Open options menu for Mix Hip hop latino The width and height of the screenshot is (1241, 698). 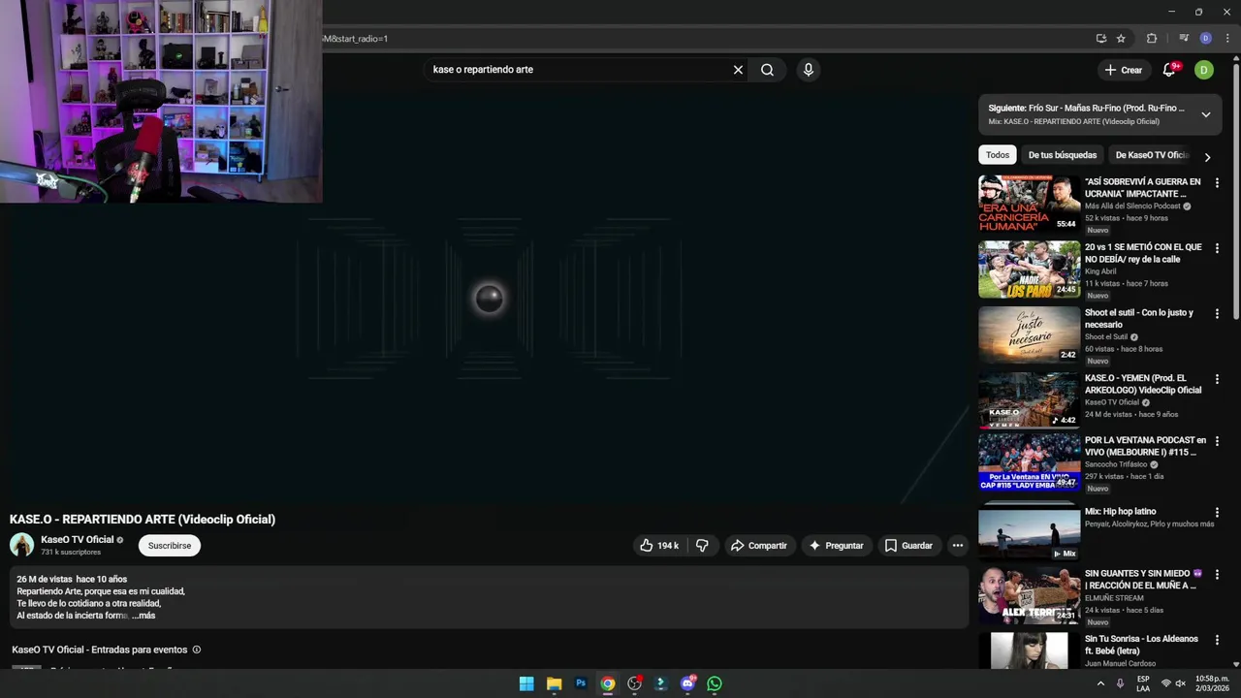point(1217,512)
